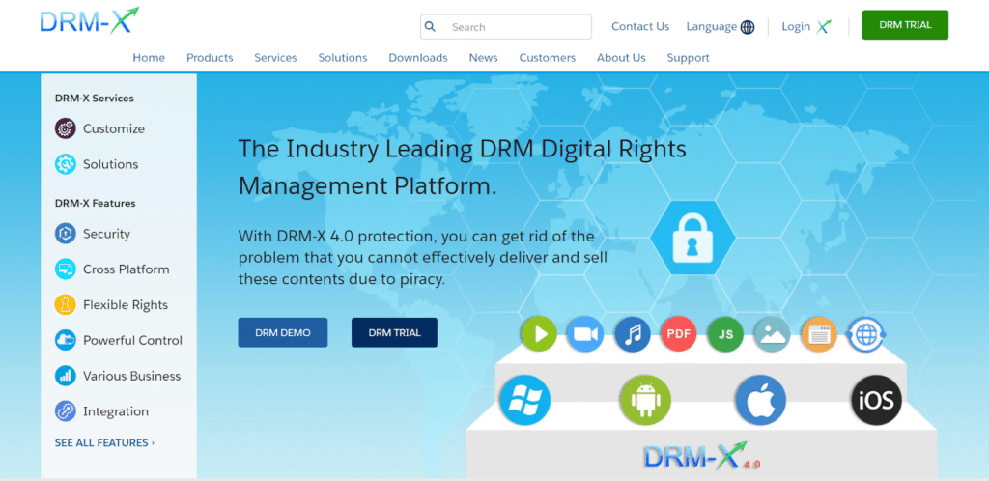Click the Apple logo icon
Screen dimensions: 989x481
pyautogui.click(x=761, y=400)
